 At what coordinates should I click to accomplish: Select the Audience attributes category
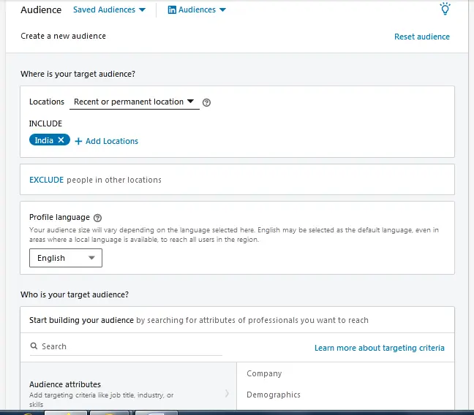pyautogui.click(x=65, y=384)
